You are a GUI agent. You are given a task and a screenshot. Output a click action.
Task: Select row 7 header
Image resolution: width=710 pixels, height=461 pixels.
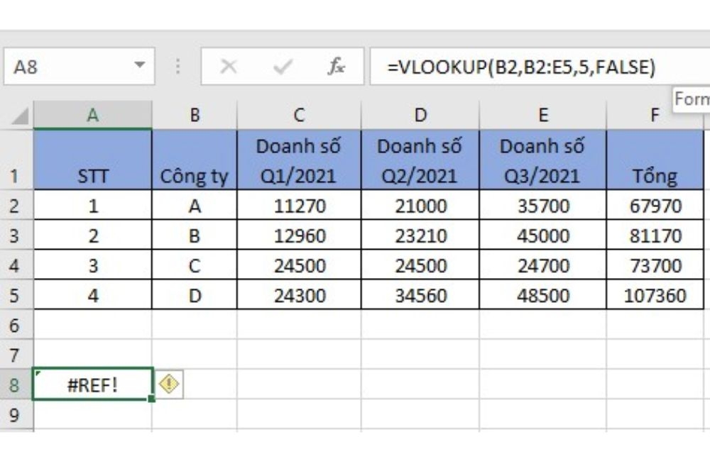[16, 355]
